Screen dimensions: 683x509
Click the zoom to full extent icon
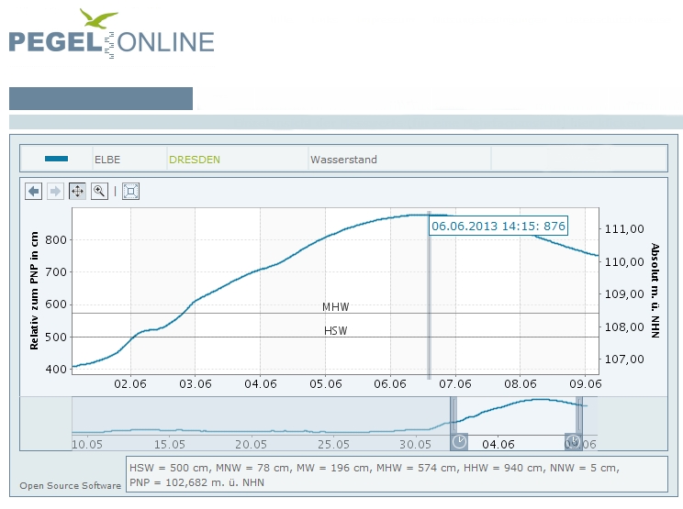pyautogui.click(x=130, y=191)
